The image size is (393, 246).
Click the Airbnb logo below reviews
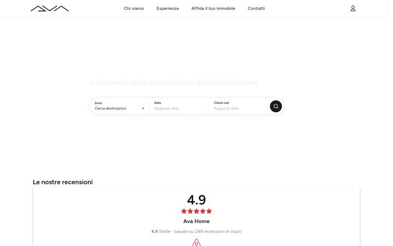tap(196, 243)
